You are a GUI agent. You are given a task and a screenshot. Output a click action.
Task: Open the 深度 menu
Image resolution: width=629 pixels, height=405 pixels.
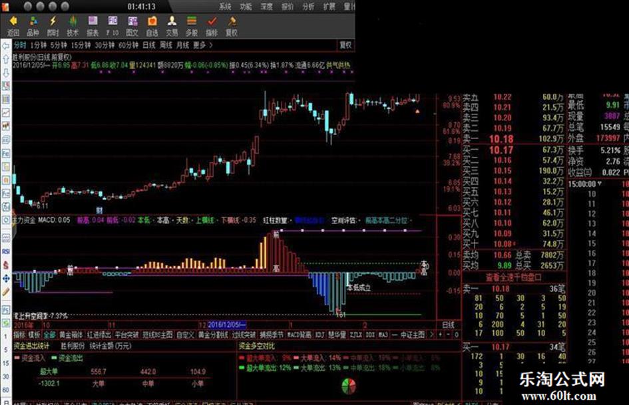pos(267,7)
